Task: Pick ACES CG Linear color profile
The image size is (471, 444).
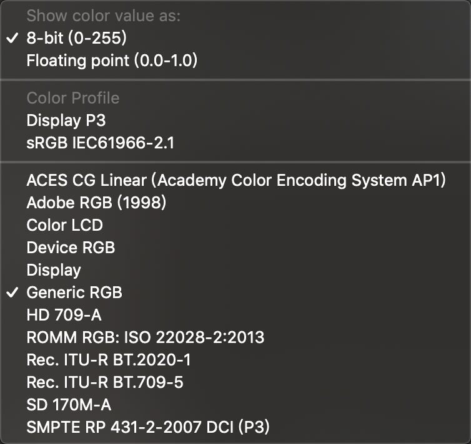Action: coord(236,180)
